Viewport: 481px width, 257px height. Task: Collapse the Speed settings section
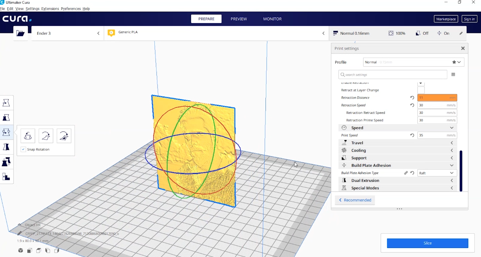[398, 128]
